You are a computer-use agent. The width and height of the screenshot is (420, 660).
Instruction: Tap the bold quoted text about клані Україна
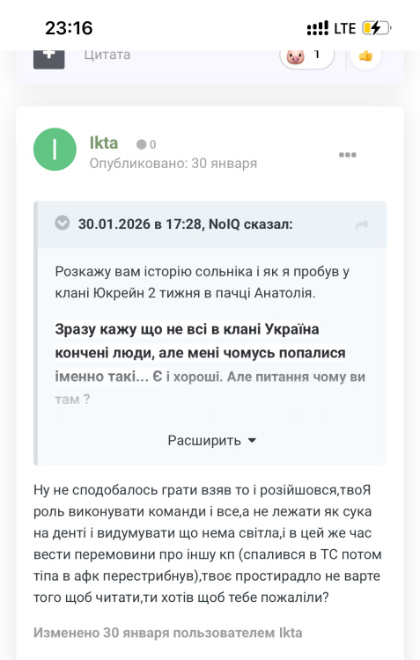(x=201, y=341)
